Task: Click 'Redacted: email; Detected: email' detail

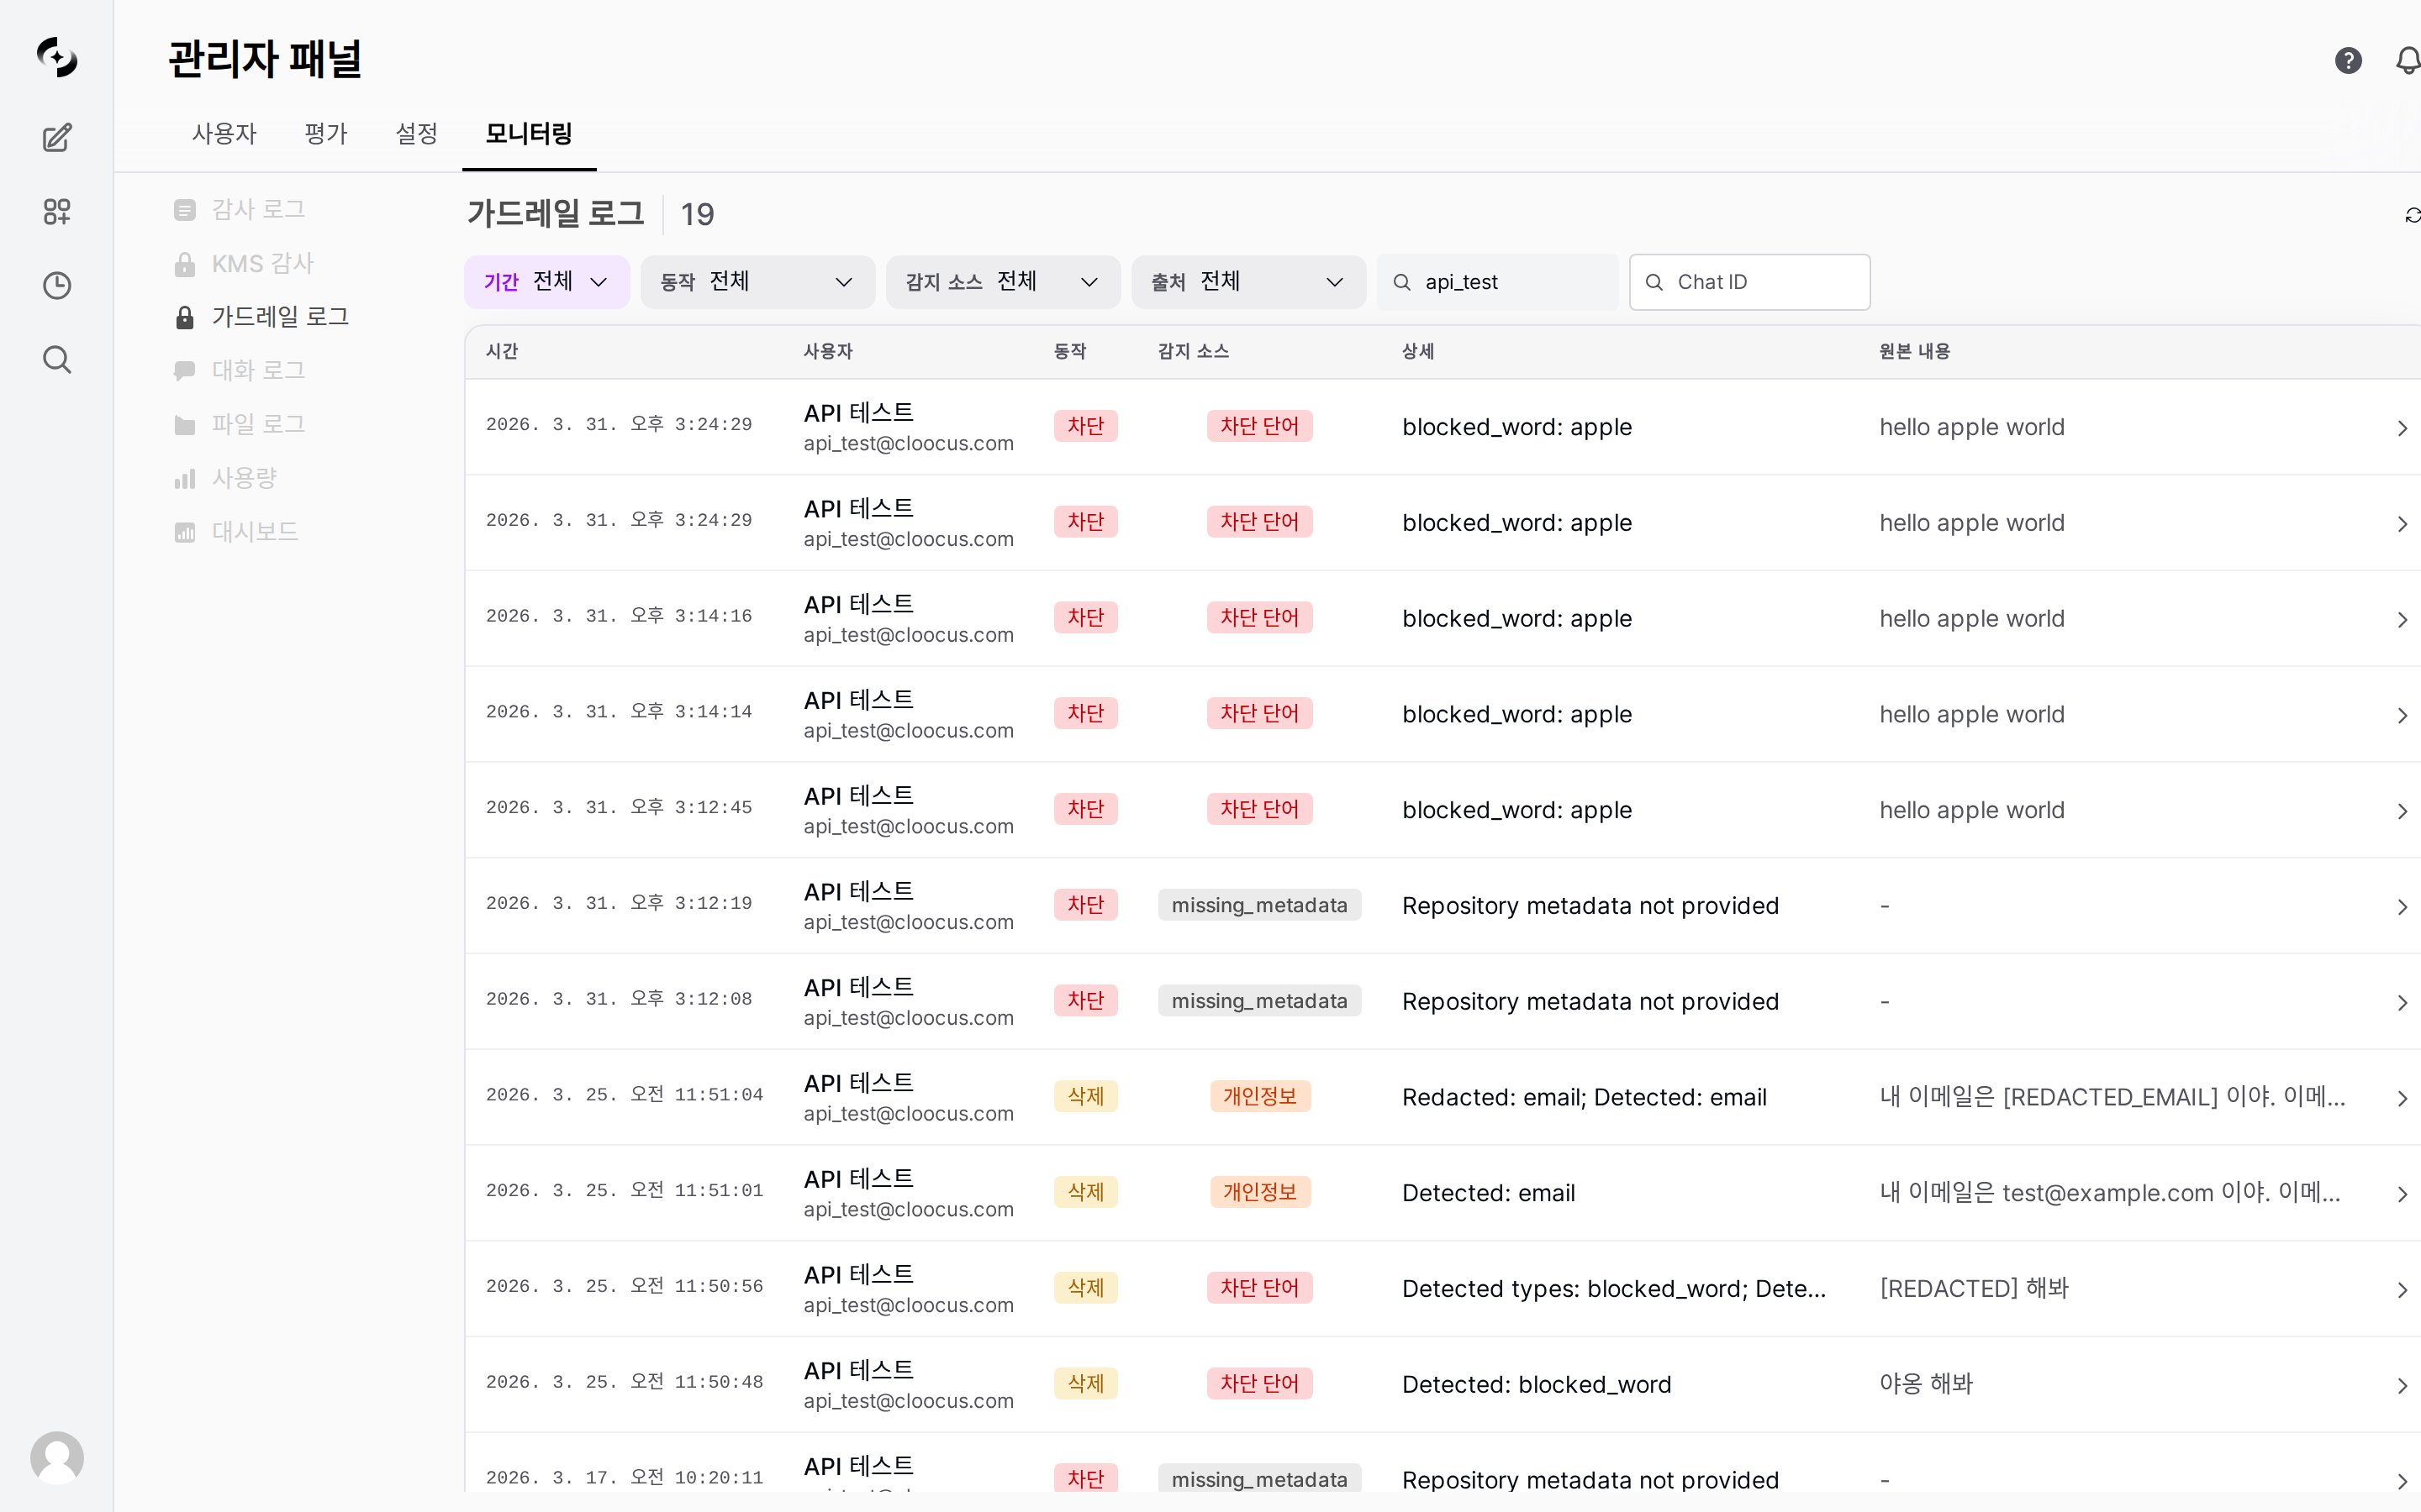Action: pos(1585,1097)
